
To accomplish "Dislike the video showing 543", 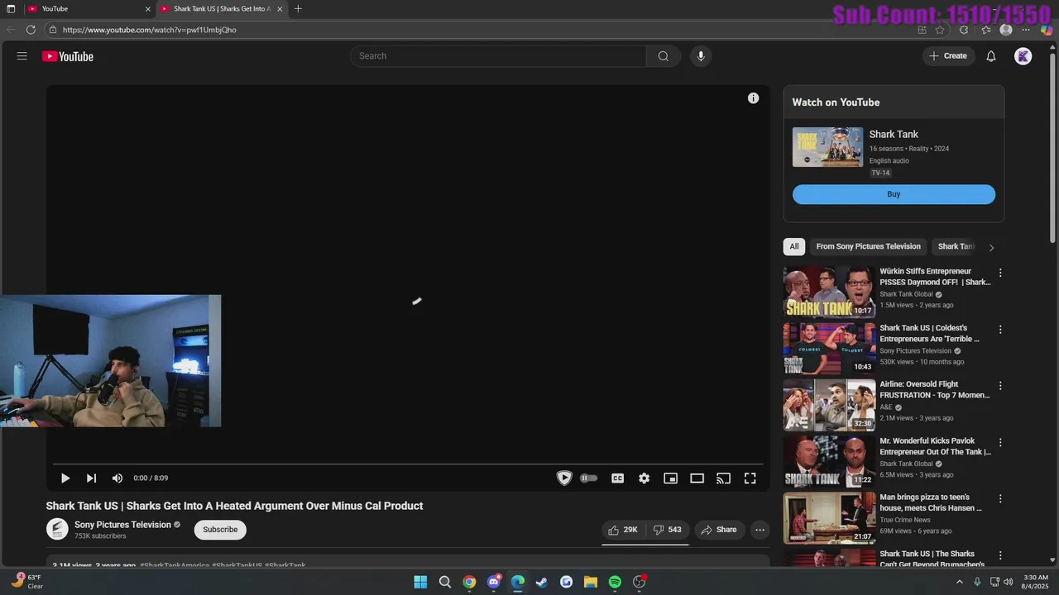I will [668, 530].
